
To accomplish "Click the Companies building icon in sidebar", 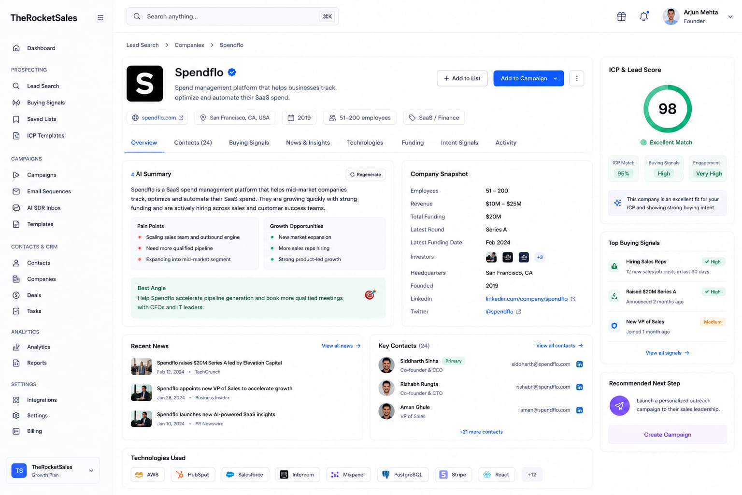I will point(16,279).
